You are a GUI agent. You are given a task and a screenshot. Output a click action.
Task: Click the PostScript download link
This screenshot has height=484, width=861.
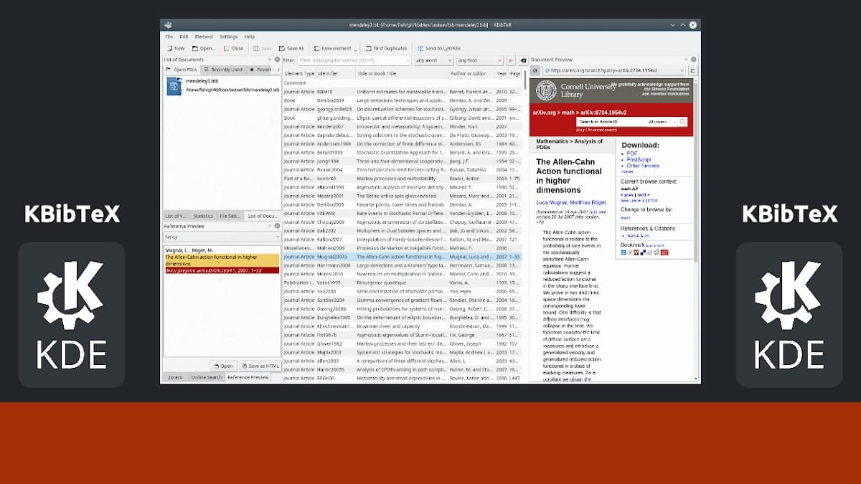pyautogui.click(x=639, y=160)
